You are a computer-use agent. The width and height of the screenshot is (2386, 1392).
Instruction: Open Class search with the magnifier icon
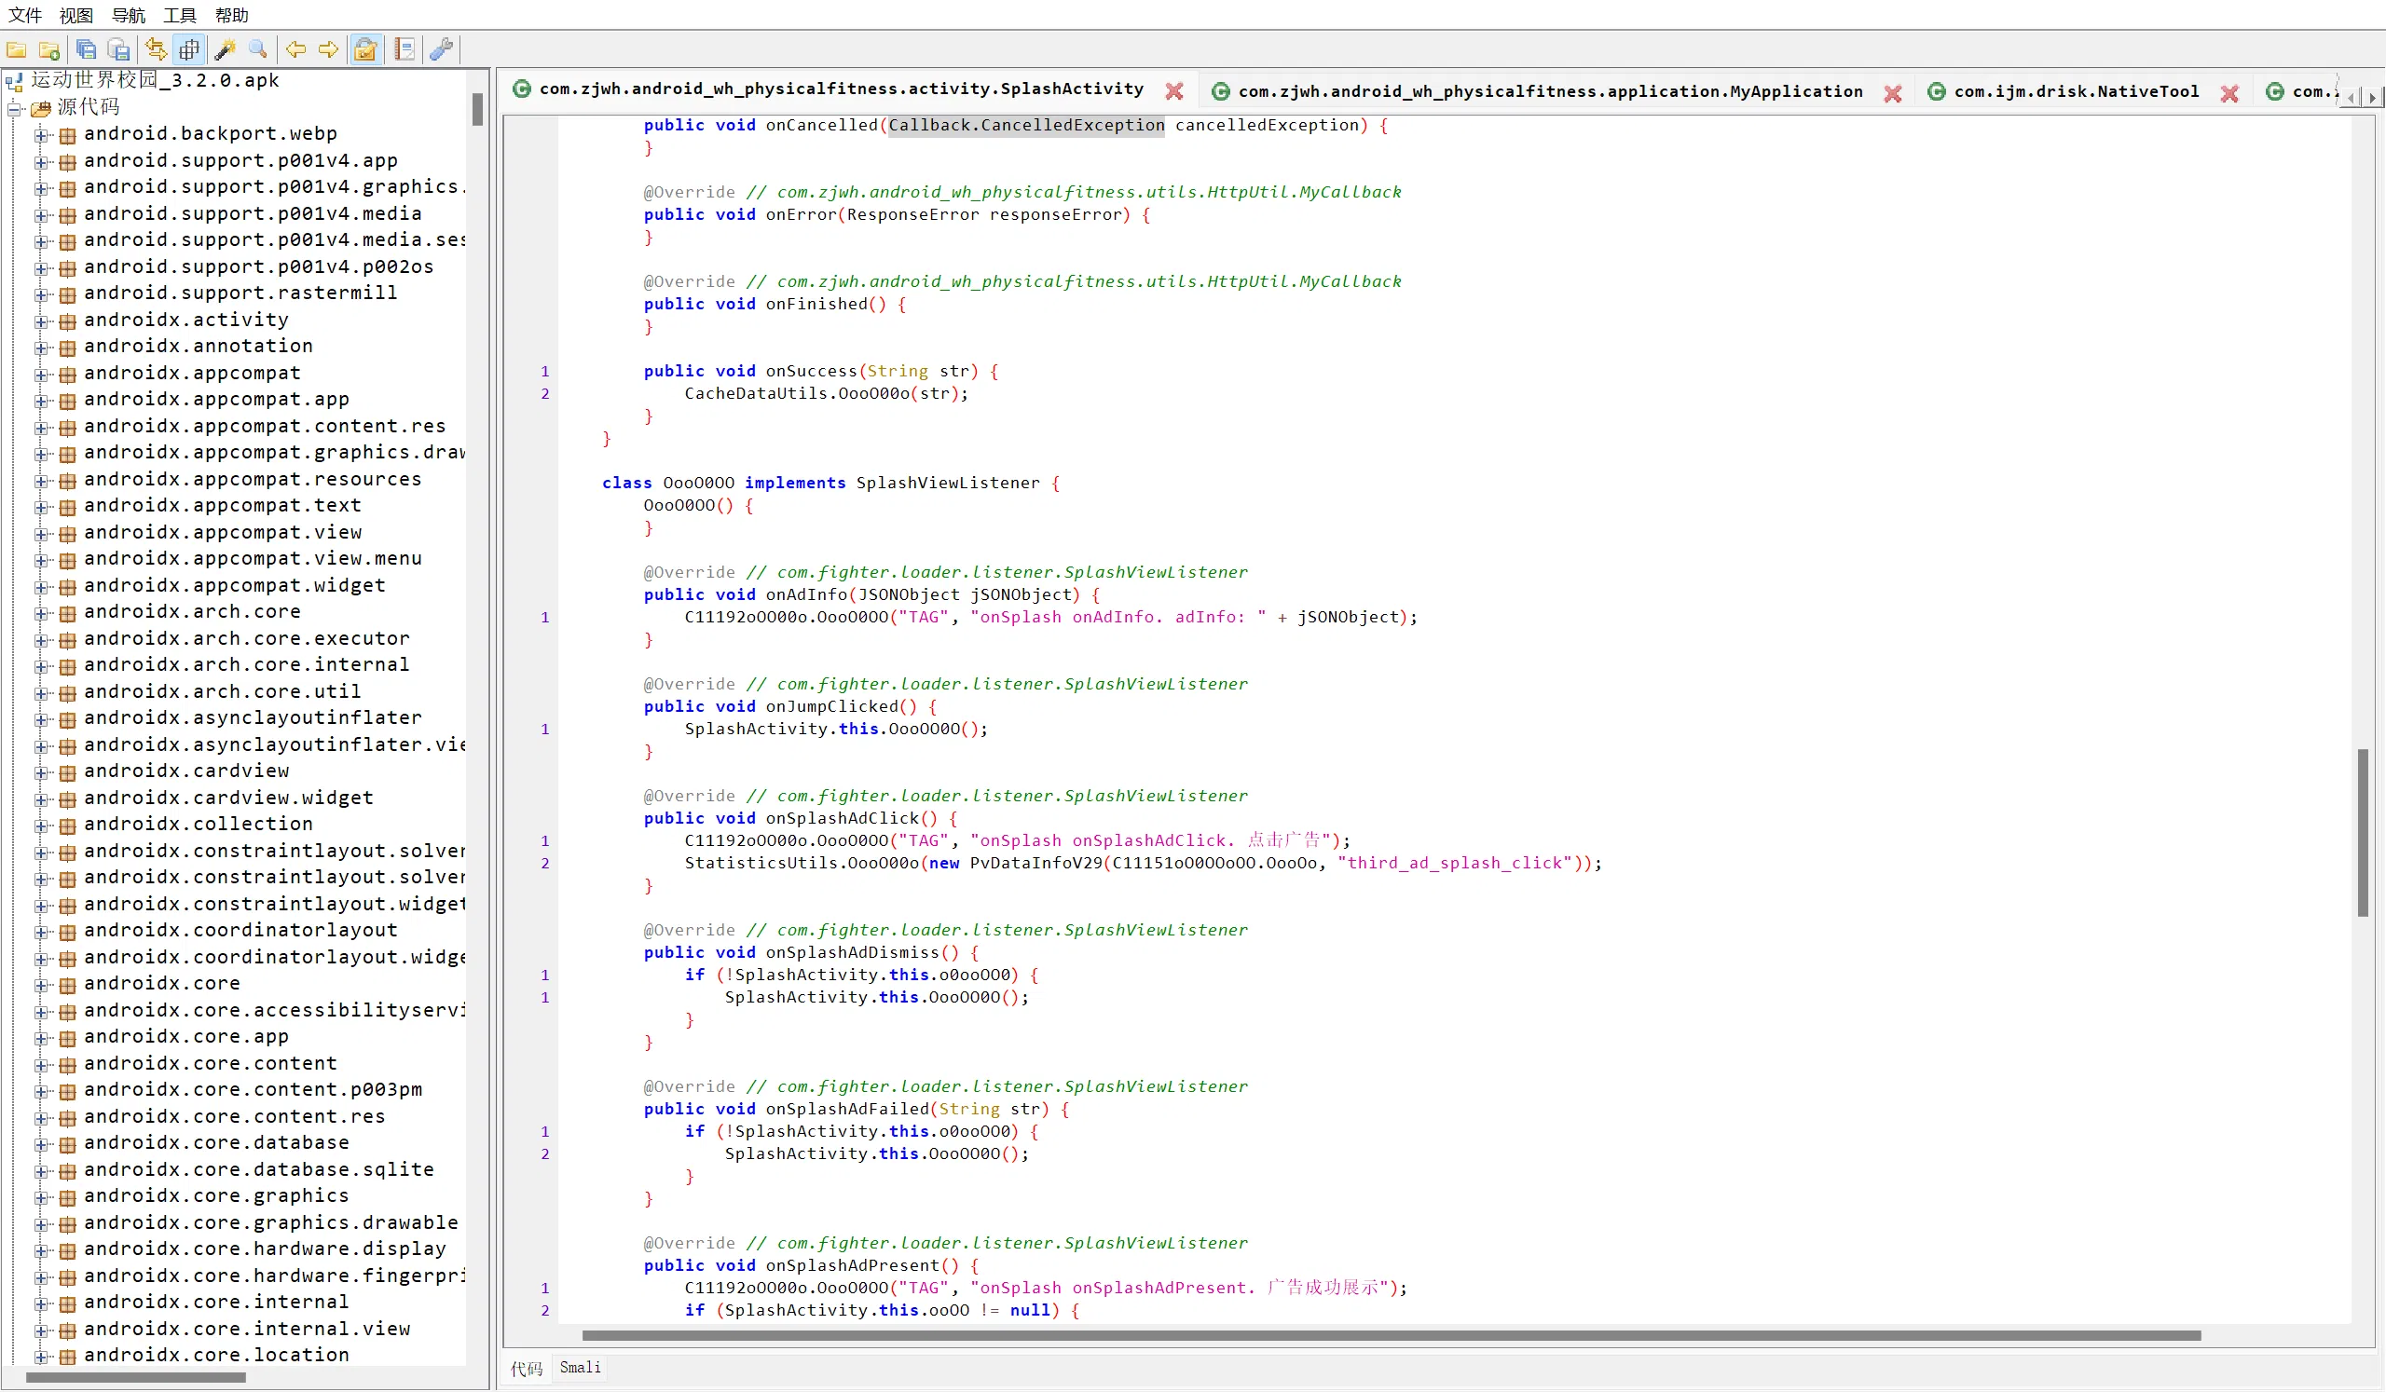[x=257, y=49]
